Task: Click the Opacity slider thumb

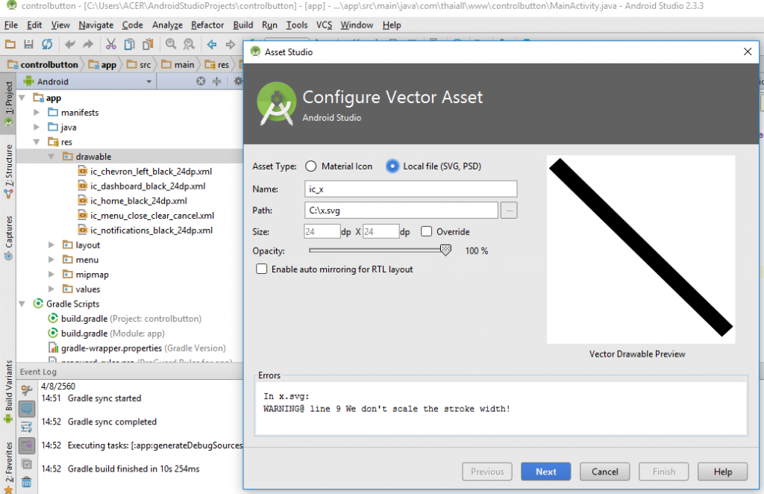Action: (x=445, y=250)
